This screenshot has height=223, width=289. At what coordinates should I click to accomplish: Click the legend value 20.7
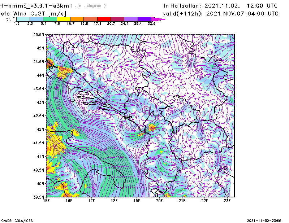tap(111, 23)
